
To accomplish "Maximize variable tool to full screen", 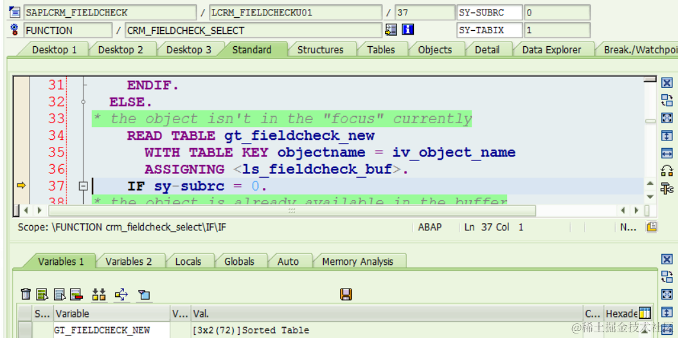I will pyautogui.click(x=667, y=294).
